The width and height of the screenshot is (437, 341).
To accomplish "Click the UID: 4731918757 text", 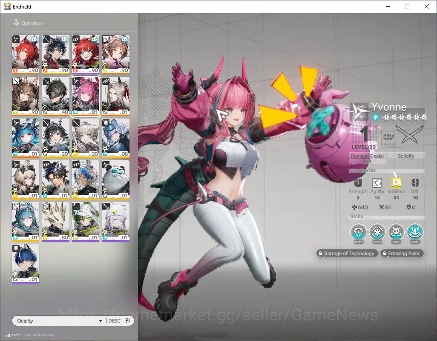I will pyautogui.click(x=39, y=335).
